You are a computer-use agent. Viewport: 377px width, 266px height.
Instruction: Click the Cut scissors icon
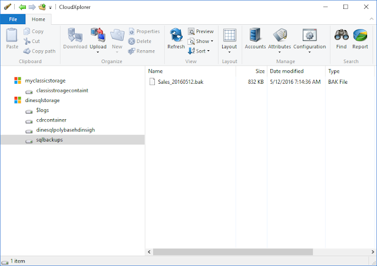click(x=27, y=41)
